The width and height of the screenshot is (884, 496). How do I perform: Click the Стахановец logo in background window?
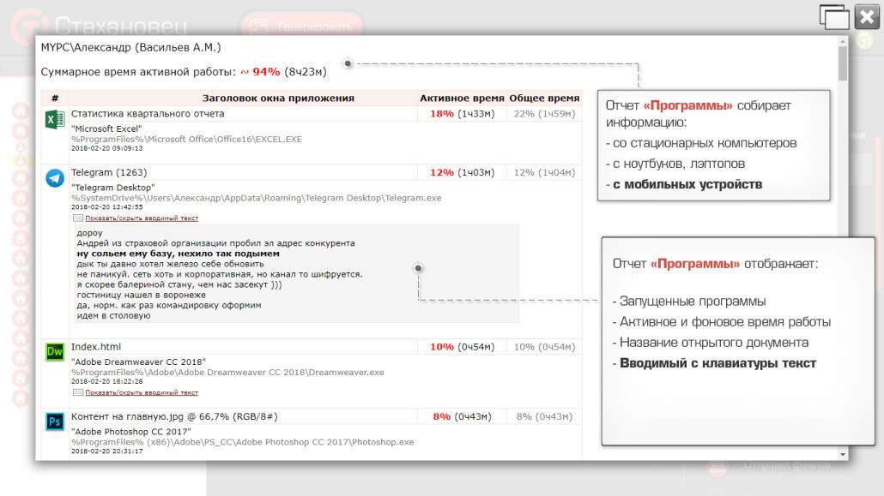tap(100, 26)
